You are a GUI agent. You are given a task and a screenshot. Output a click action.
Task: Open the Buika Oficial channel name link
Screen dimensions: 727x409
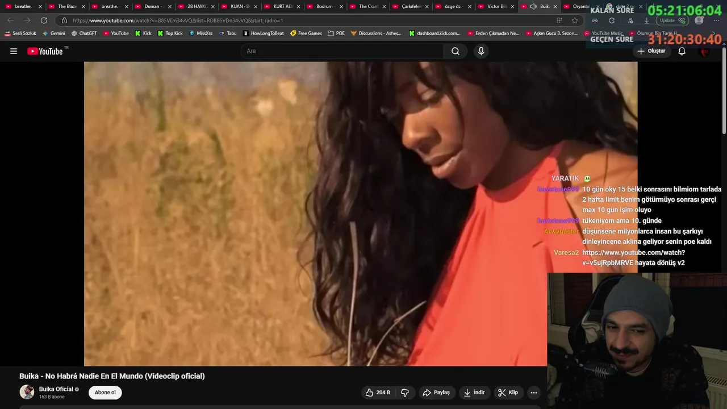pos(56,389)
